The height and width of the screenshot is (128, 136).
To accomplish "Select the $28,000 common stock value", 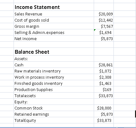I will (x=104, y=108).
